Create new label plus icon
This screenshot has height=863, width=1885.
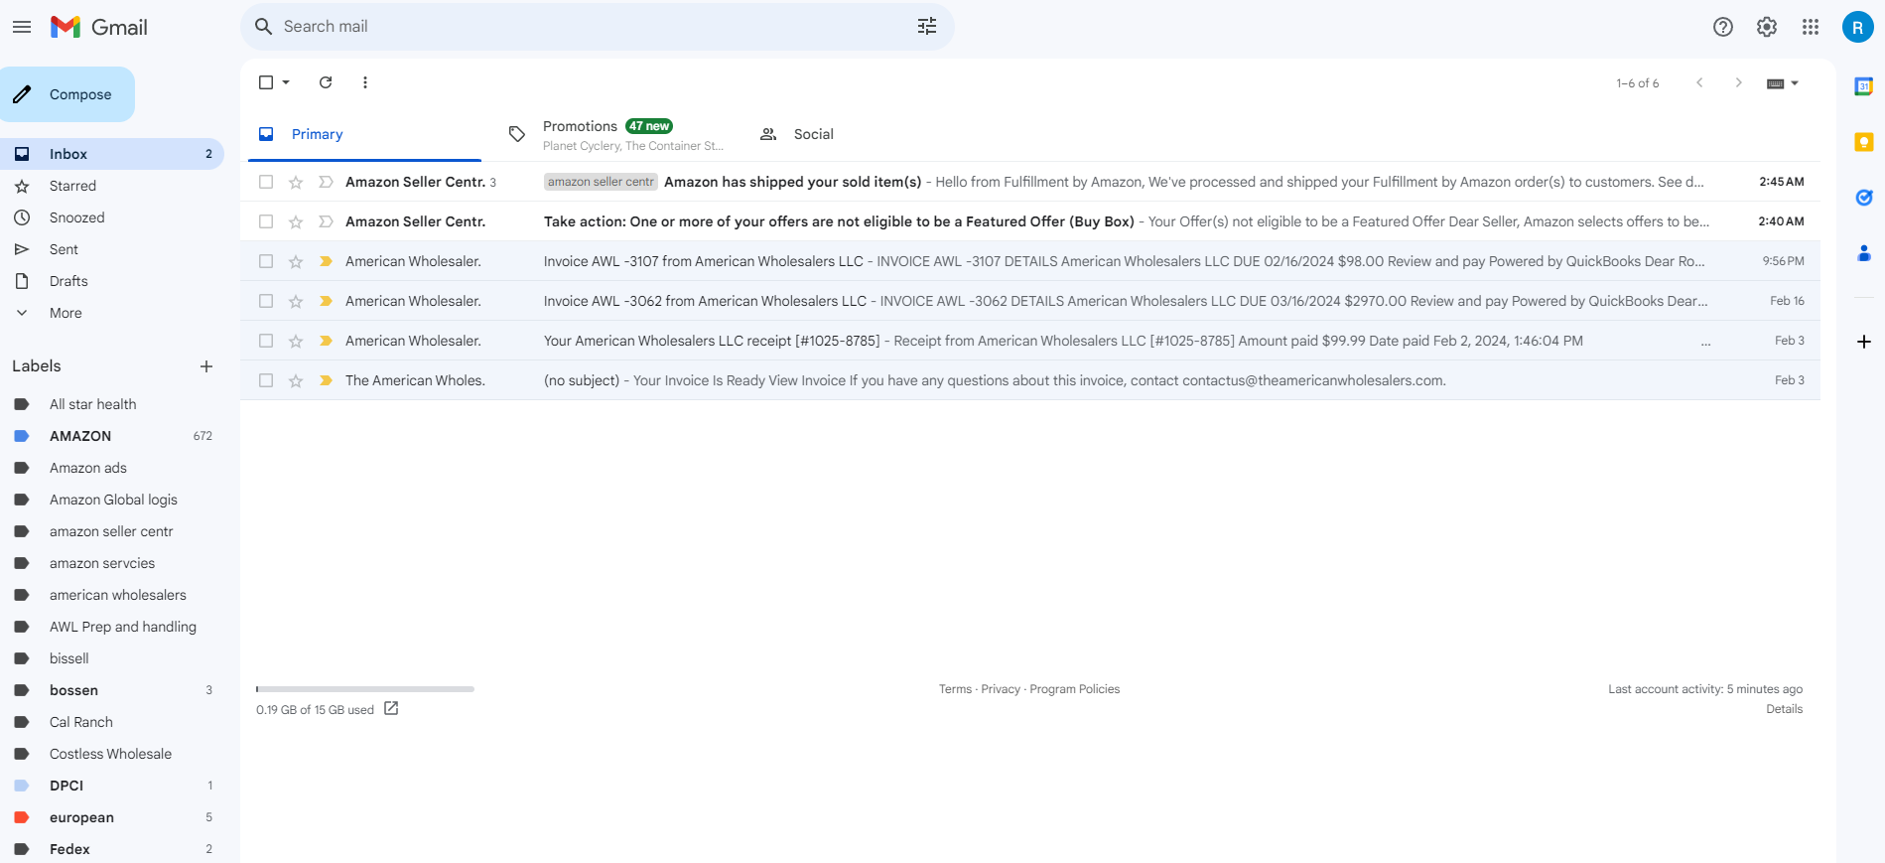206,366
